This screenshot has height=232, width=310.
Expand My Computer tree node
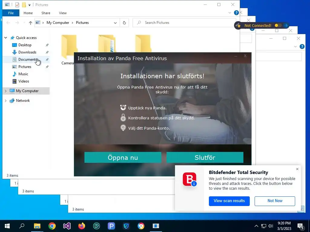coord(6,91)
